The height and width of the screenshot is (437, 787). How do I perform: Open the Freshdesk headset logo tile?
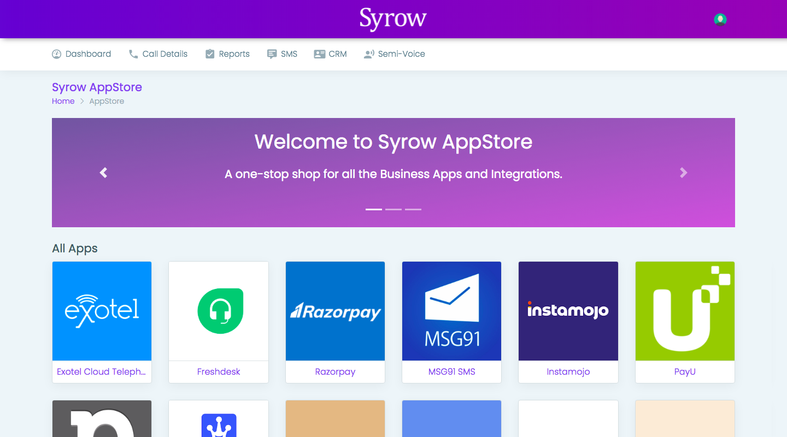(x=219, y=311)
